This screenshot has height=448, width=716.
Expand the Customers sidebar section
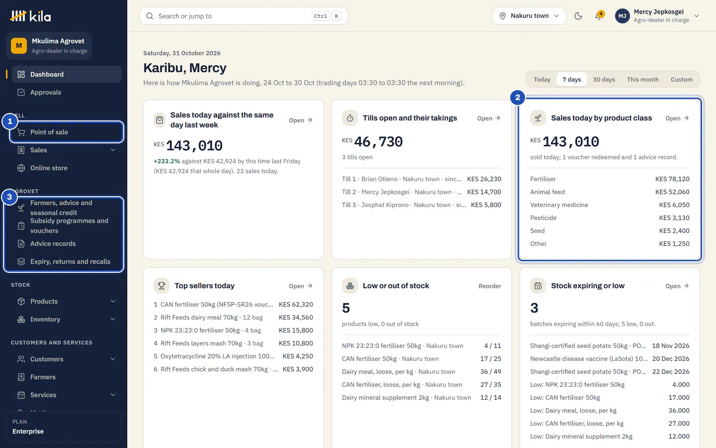pos(67,359)
